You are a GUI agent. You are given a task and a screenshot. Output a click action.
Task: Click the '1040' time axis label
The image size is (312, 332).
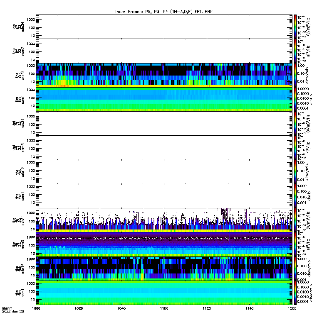click(121, 308)
